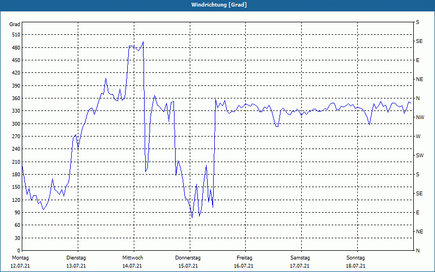The image size is (435, 272).
Task: Click the 'Freitag' day label
Action: pos(244,258)
